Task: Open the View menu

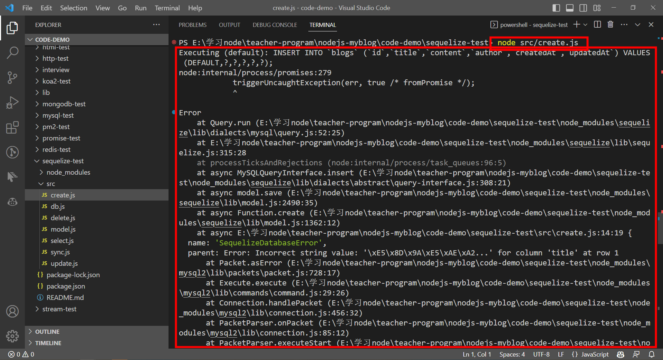Action: click(x=103, y=8)
